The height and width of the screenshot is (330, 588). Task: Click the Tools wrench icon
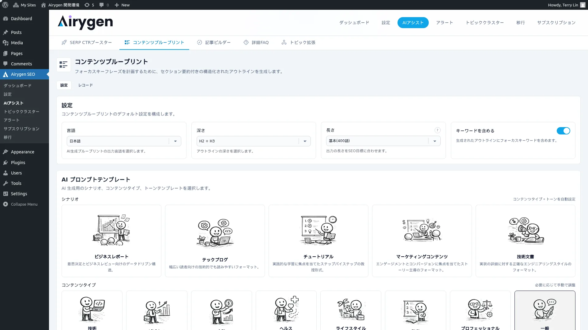[x=6, y=183]
